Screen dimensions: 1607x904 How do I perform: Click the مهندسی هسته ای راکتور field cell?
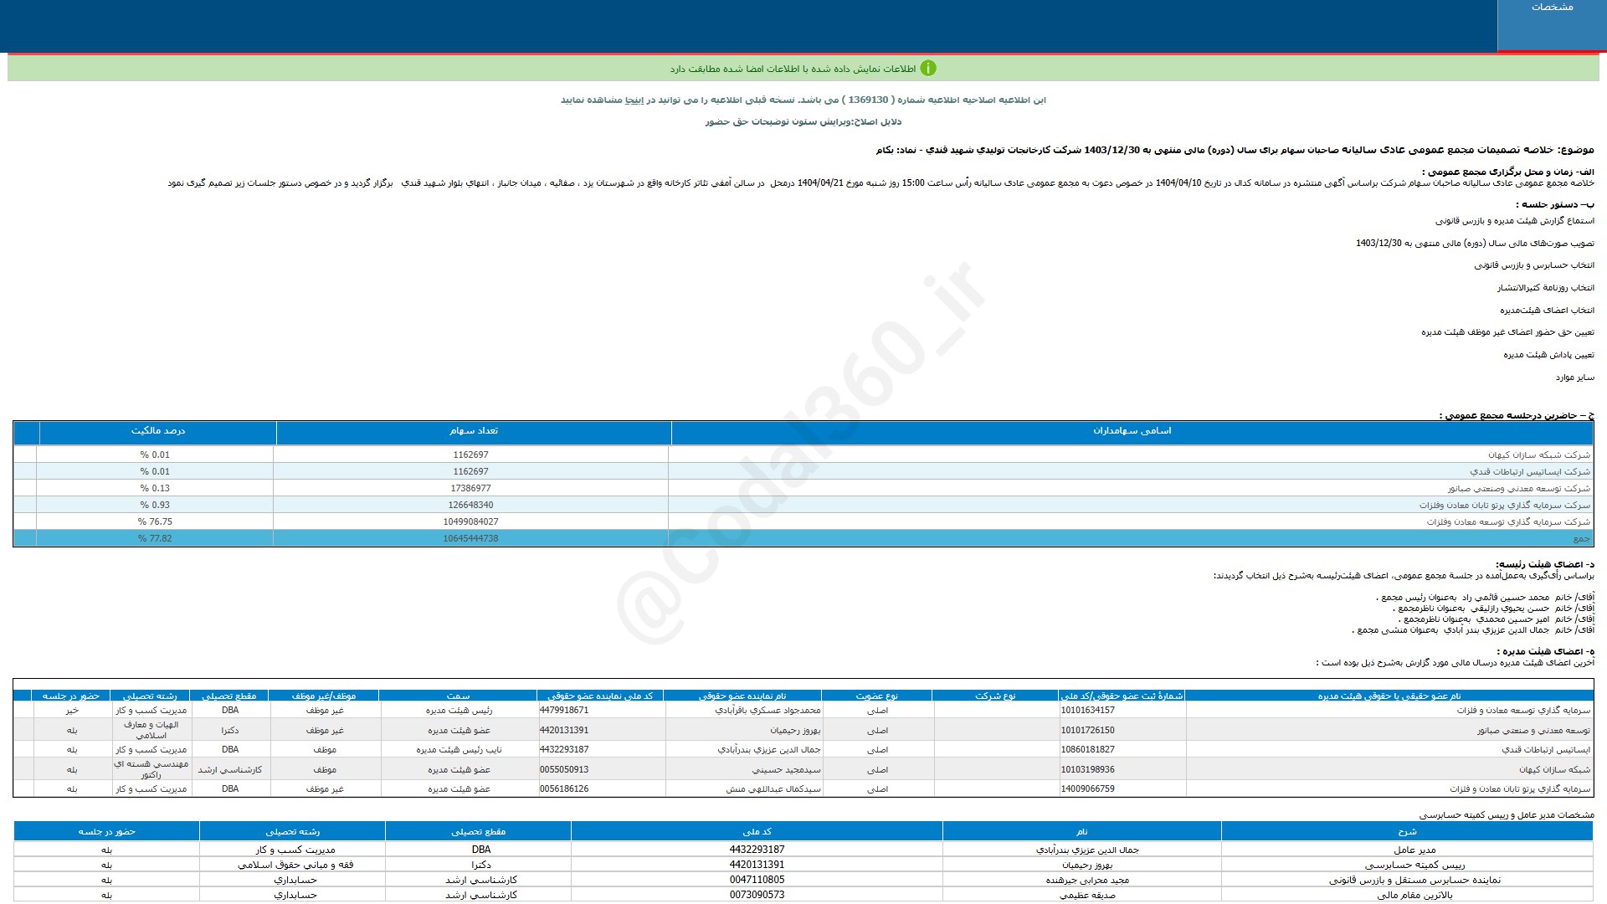click(151, 769)
